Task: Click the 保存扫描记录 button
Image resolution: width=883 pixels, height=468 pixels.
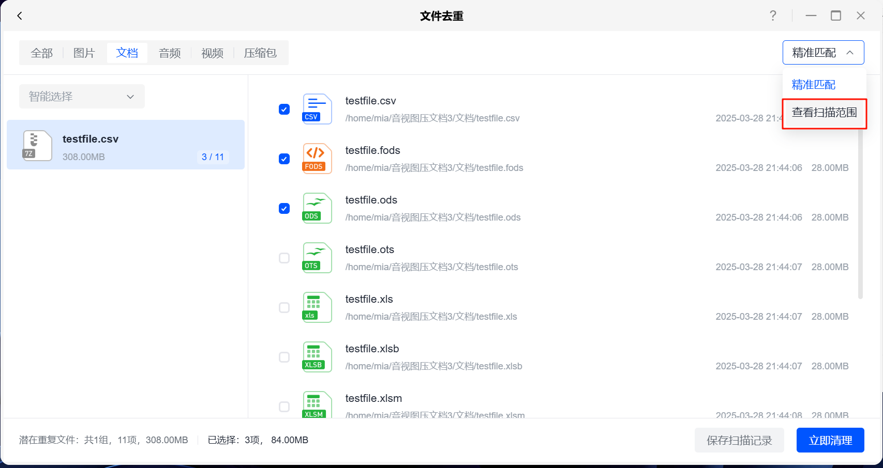Action: pos(739,440)
